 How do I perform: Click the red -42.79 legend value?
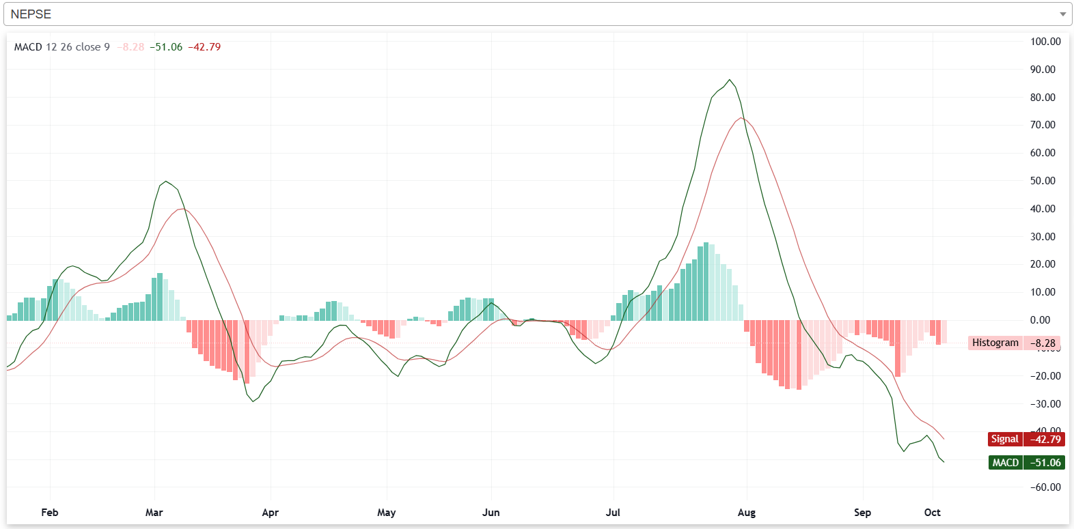point(204,47)
